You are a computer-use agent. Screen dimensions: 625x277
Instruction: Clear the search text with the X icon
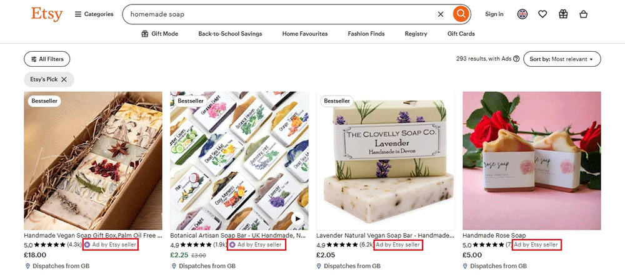(441, 14)
